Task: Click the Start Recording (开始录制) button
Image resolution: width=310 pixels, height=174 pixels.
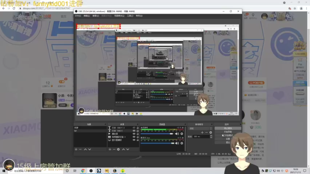Action: pos(228,132)
